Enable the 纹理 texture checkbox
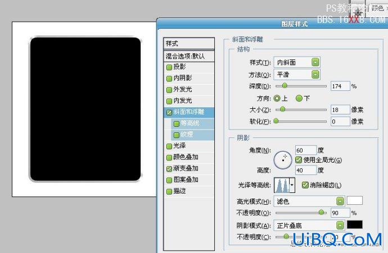388x253 pixels. pyautogui.click(x=177, y=135)
